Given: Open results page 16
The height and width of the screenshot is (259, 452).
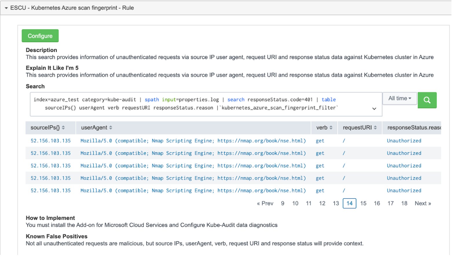Looking at the screenshot, I should tap(377, 203).
